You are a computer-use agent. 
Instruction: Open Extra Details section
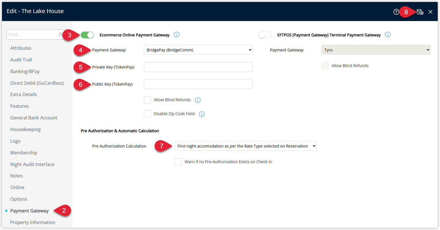click(x=24, y=94)
